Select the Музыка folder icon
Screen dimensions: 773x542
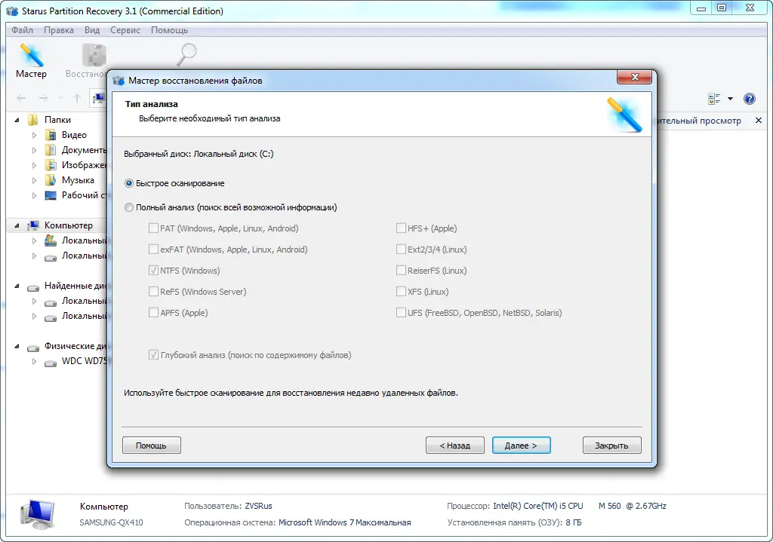51,180
